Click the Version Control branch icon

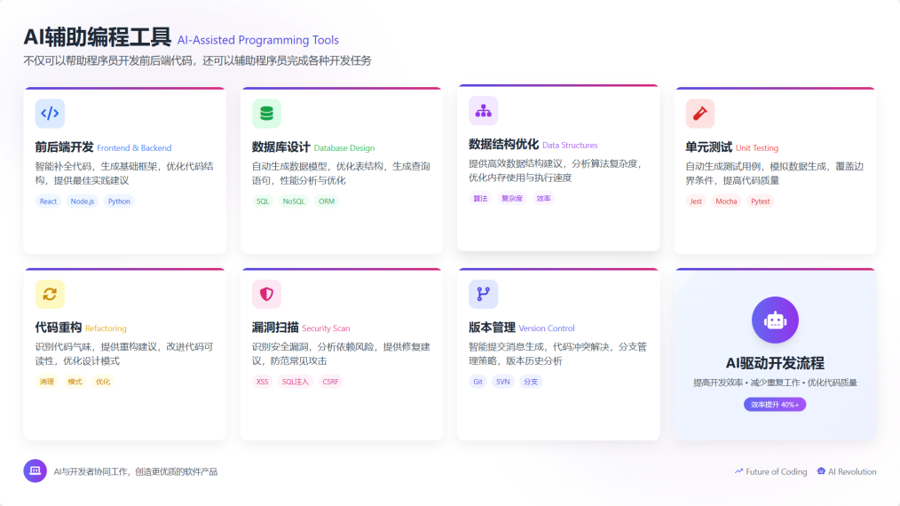(483, 294)
